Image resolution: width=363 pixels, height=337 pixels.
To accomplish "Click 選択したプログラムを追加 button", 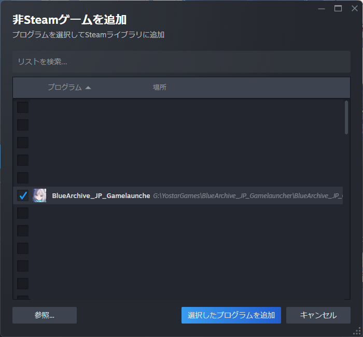I will click(x=231, y=315).
